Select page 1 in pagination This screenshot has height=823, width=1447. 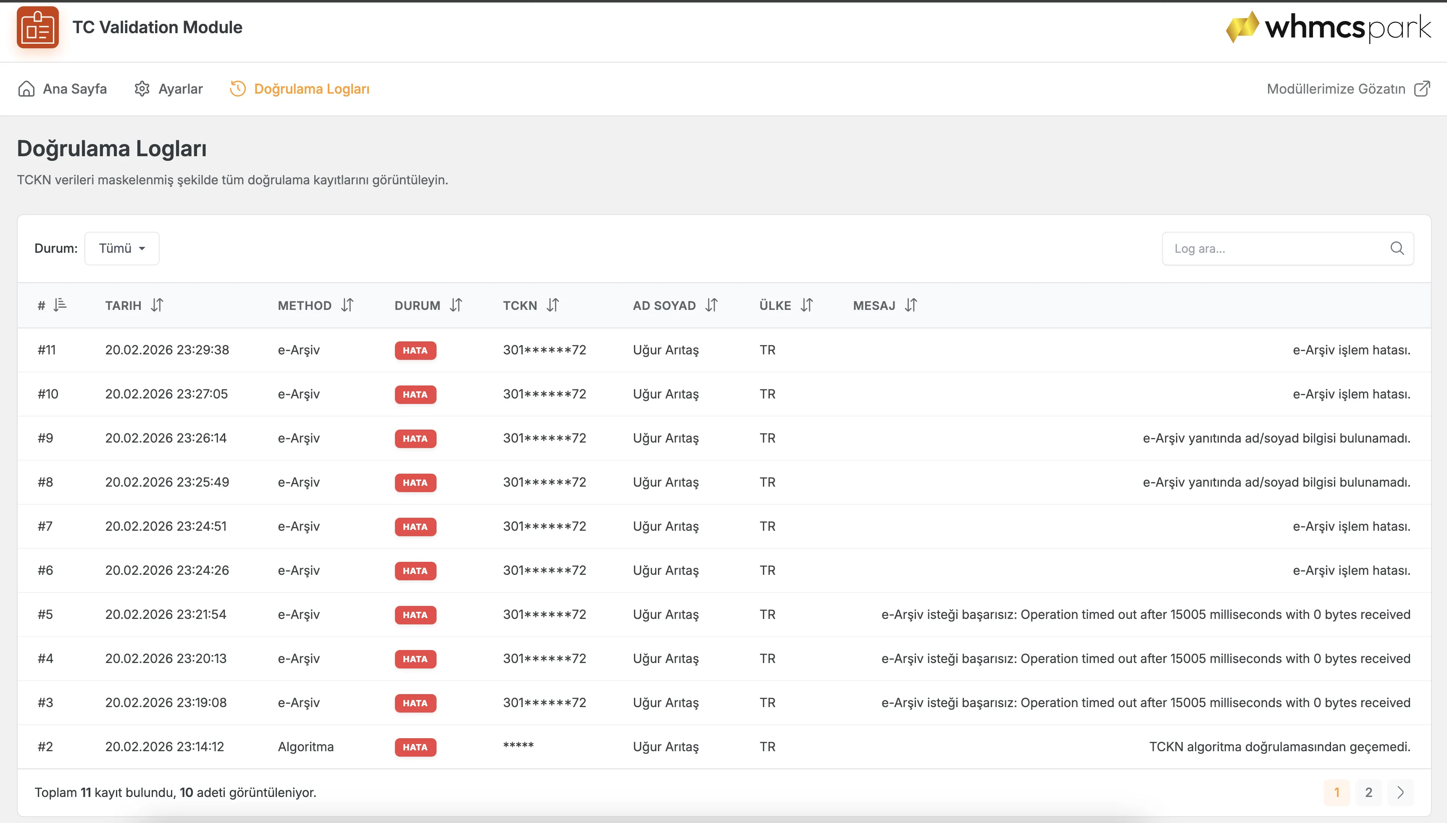coord(1337,792)
